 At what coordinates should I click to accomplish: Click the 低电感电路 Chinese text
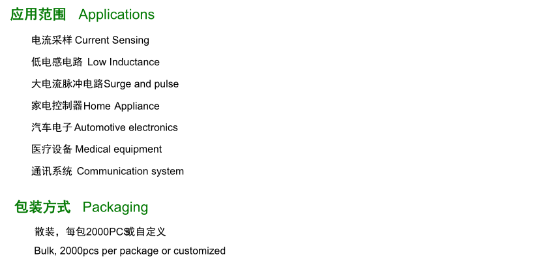pos(57,62)
